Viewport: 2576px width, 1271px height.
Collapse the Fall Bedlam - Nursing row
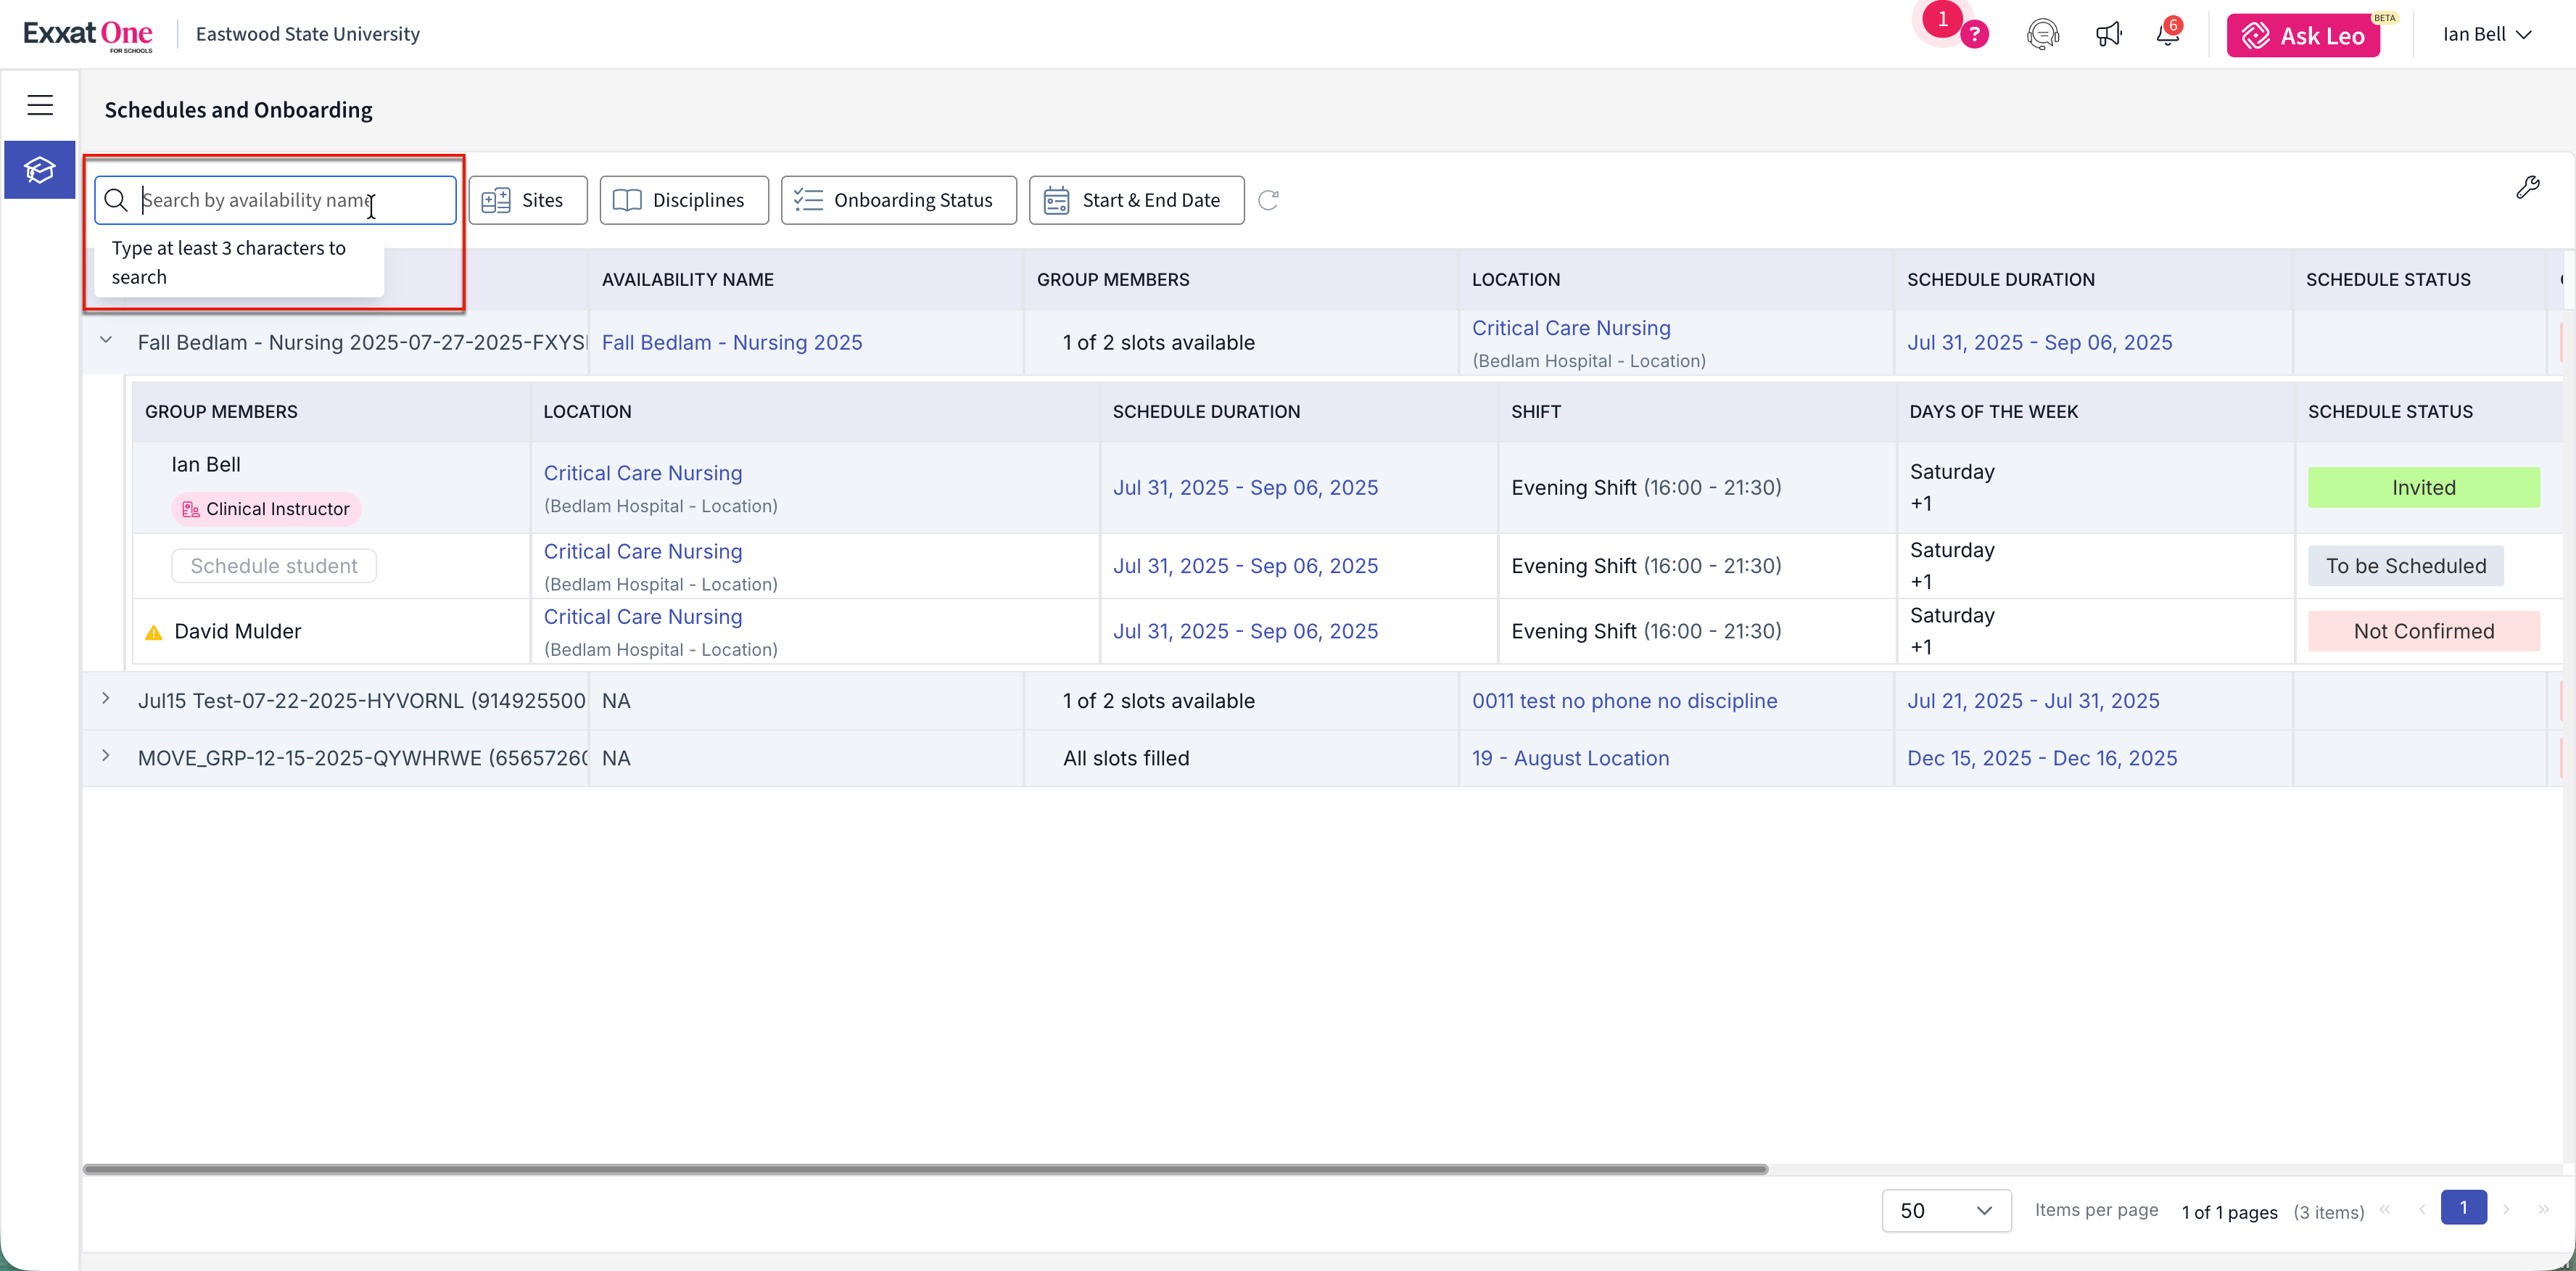[x=106, y=340]
